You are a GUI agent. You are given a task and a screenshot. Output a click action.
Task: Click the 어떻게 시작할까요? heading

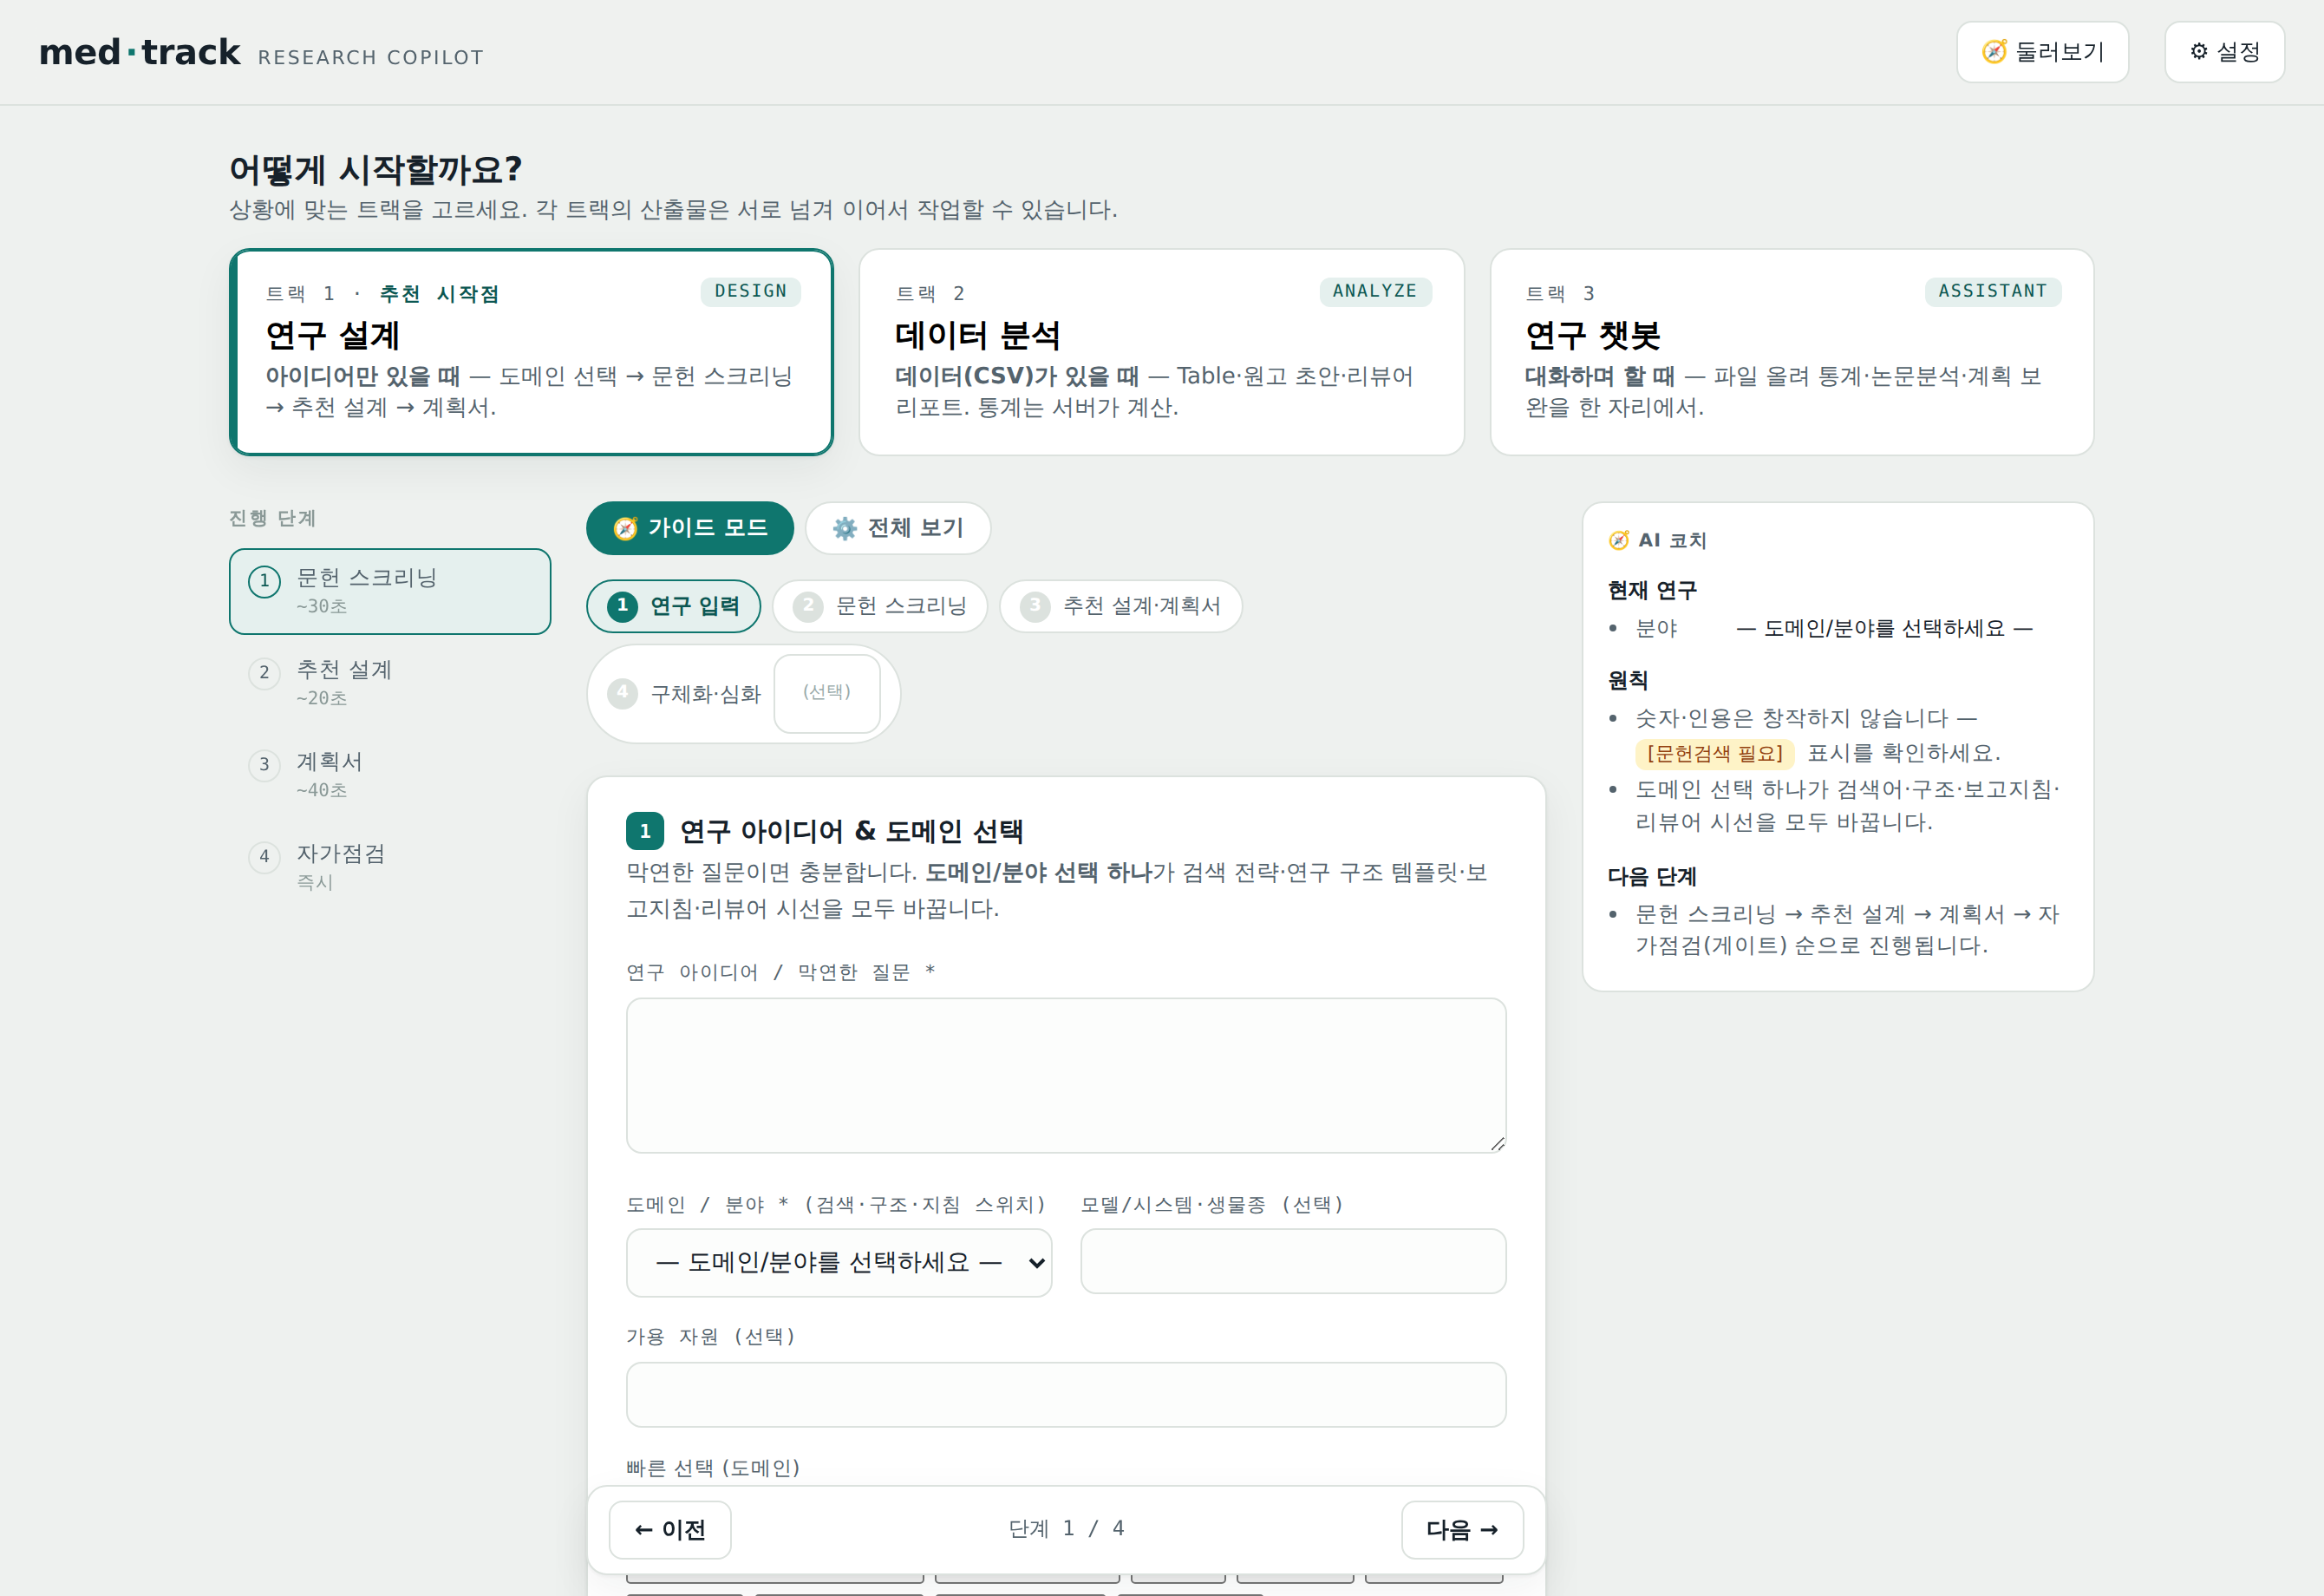tap(376, 169)
